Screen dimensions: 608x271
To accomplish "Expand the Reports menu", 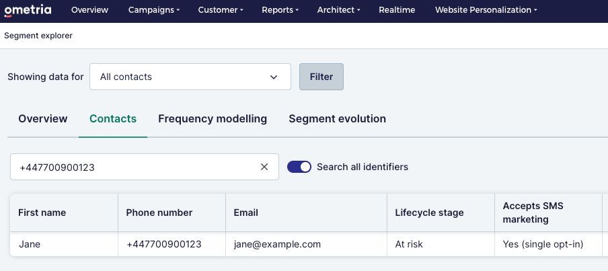I will pyautogui.click(x=280, y=10).
